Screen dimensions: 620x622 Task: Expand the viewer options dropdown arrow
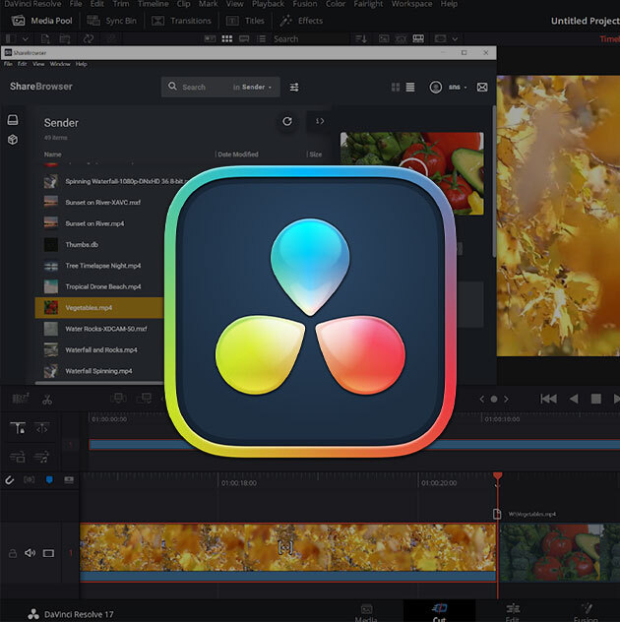tap(455, 39)
